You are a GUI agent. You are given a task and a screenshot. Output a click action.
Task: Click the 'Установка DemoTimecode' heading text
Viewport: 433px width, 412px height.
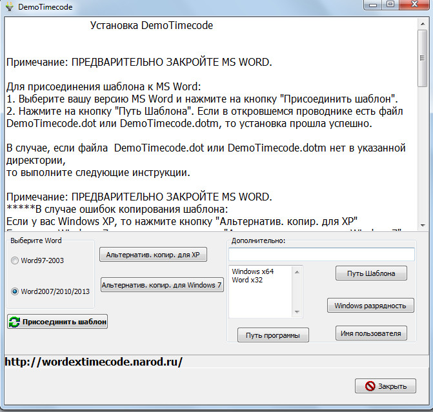click(152, 25)
